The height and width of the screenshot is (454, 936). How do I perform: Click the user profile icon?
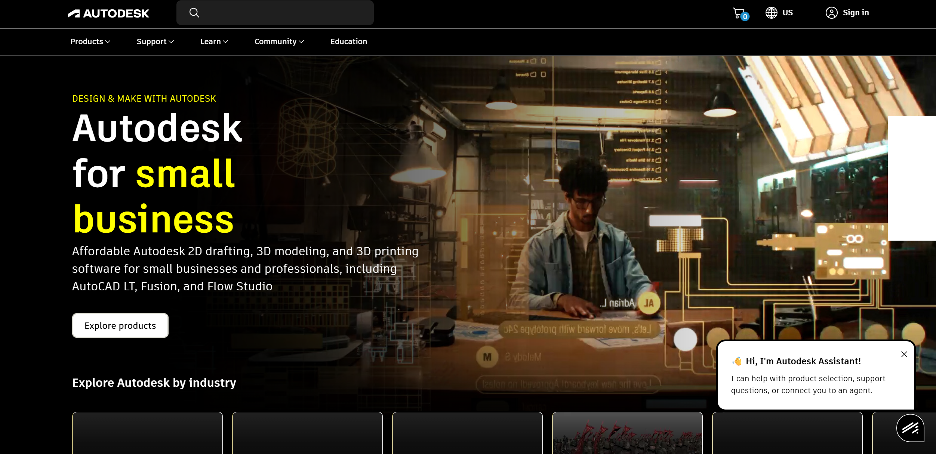[x=831, y=13]
